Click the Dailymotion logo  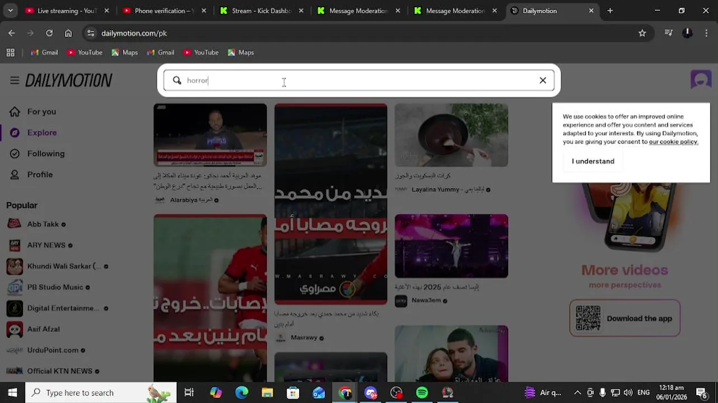click(x=69, y=81)
